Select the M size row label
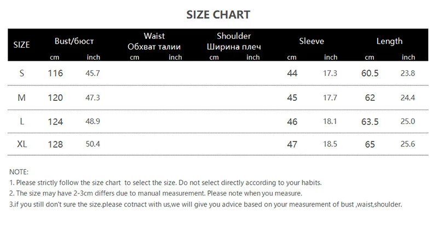This screenshot has height=228, width=438. (x=22, y=98)
